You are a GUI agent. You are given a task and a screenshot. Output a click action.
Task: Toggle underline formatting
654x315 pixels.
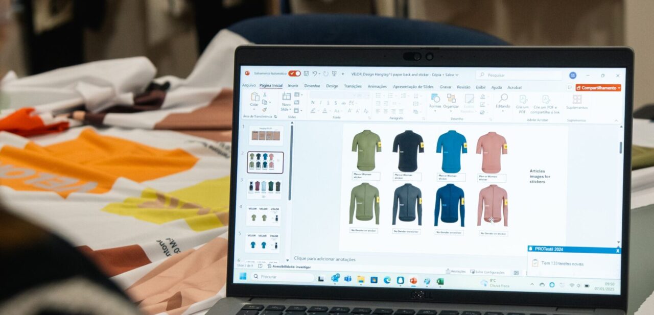[328, 103]
